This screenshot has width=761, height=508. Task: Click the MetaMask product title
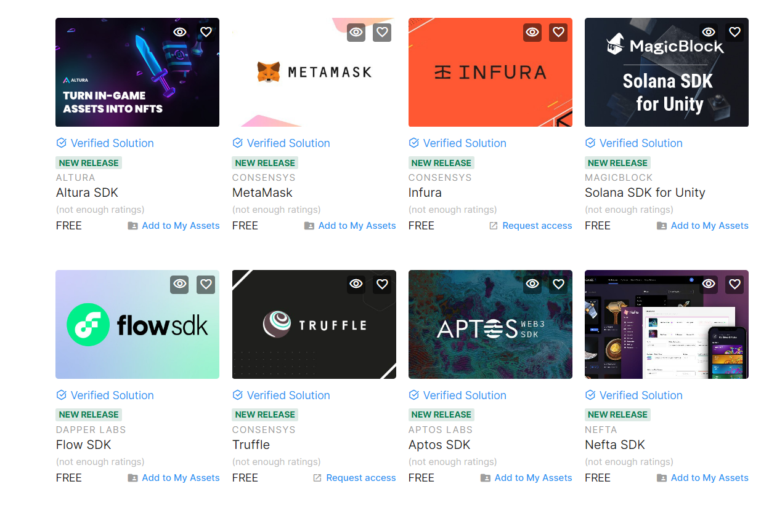point(262,192)
